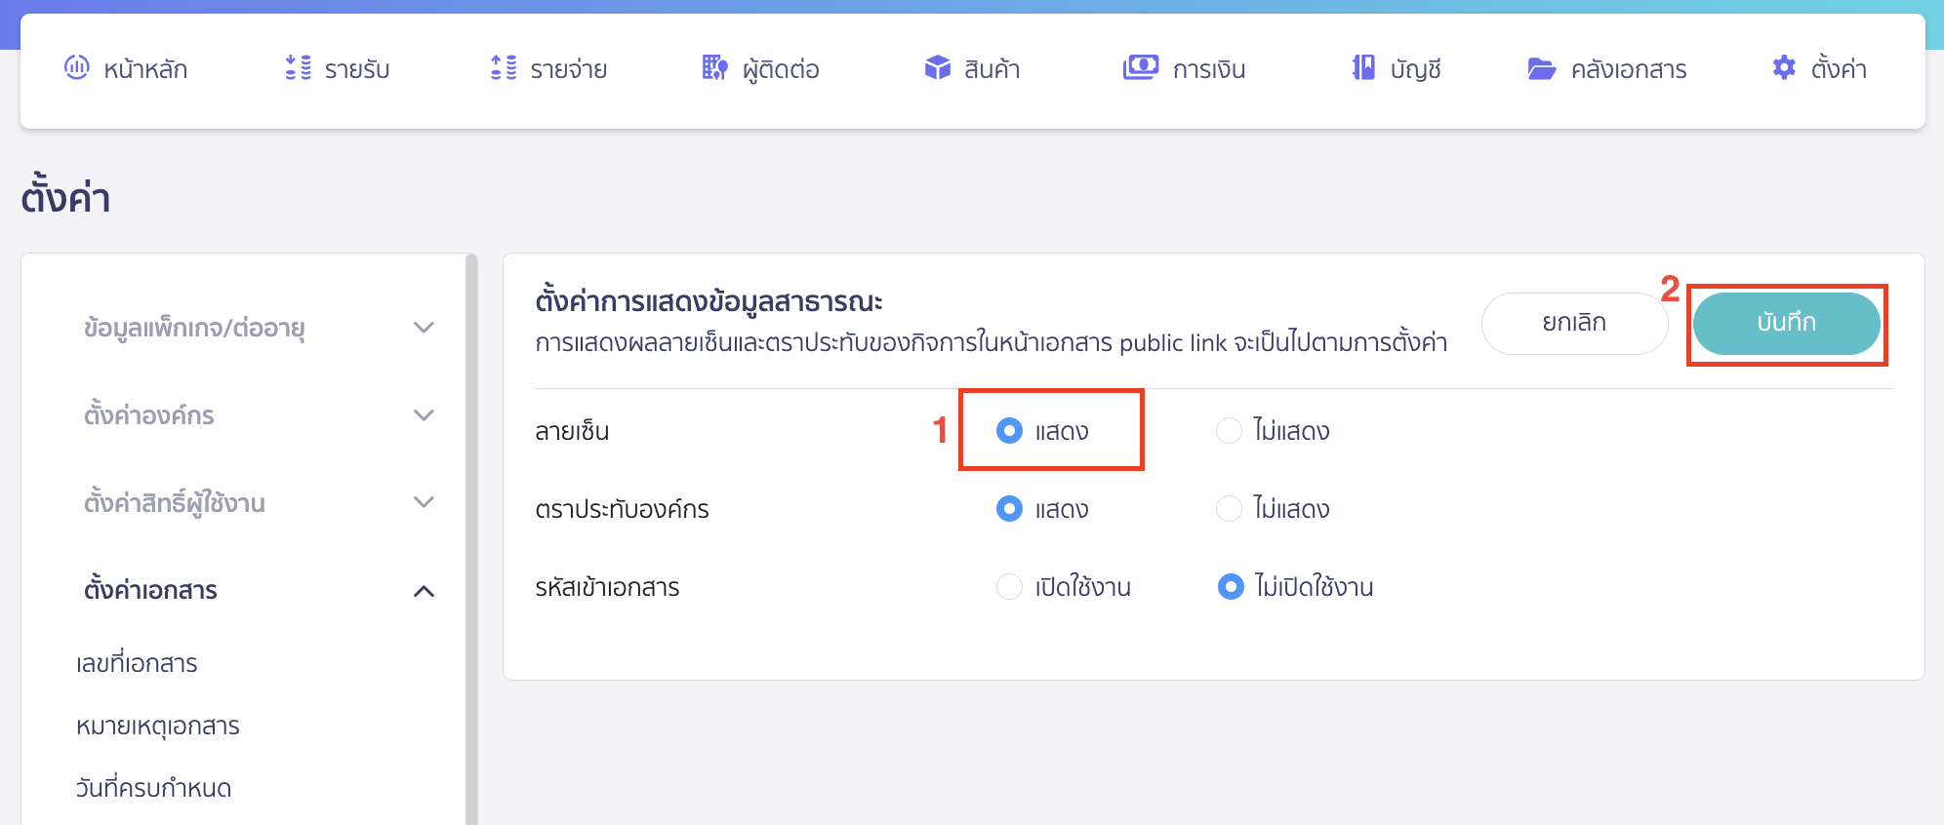Choose เปิดใช้งาน for รหัสเข้าเอกสาร
The height and width of the screenshot is (825, 1944).
1009,586
